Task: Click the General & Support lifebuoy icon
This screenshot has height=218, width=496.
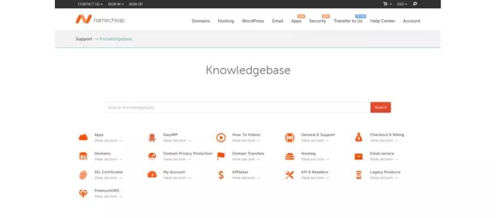Action: click(289, 137)
